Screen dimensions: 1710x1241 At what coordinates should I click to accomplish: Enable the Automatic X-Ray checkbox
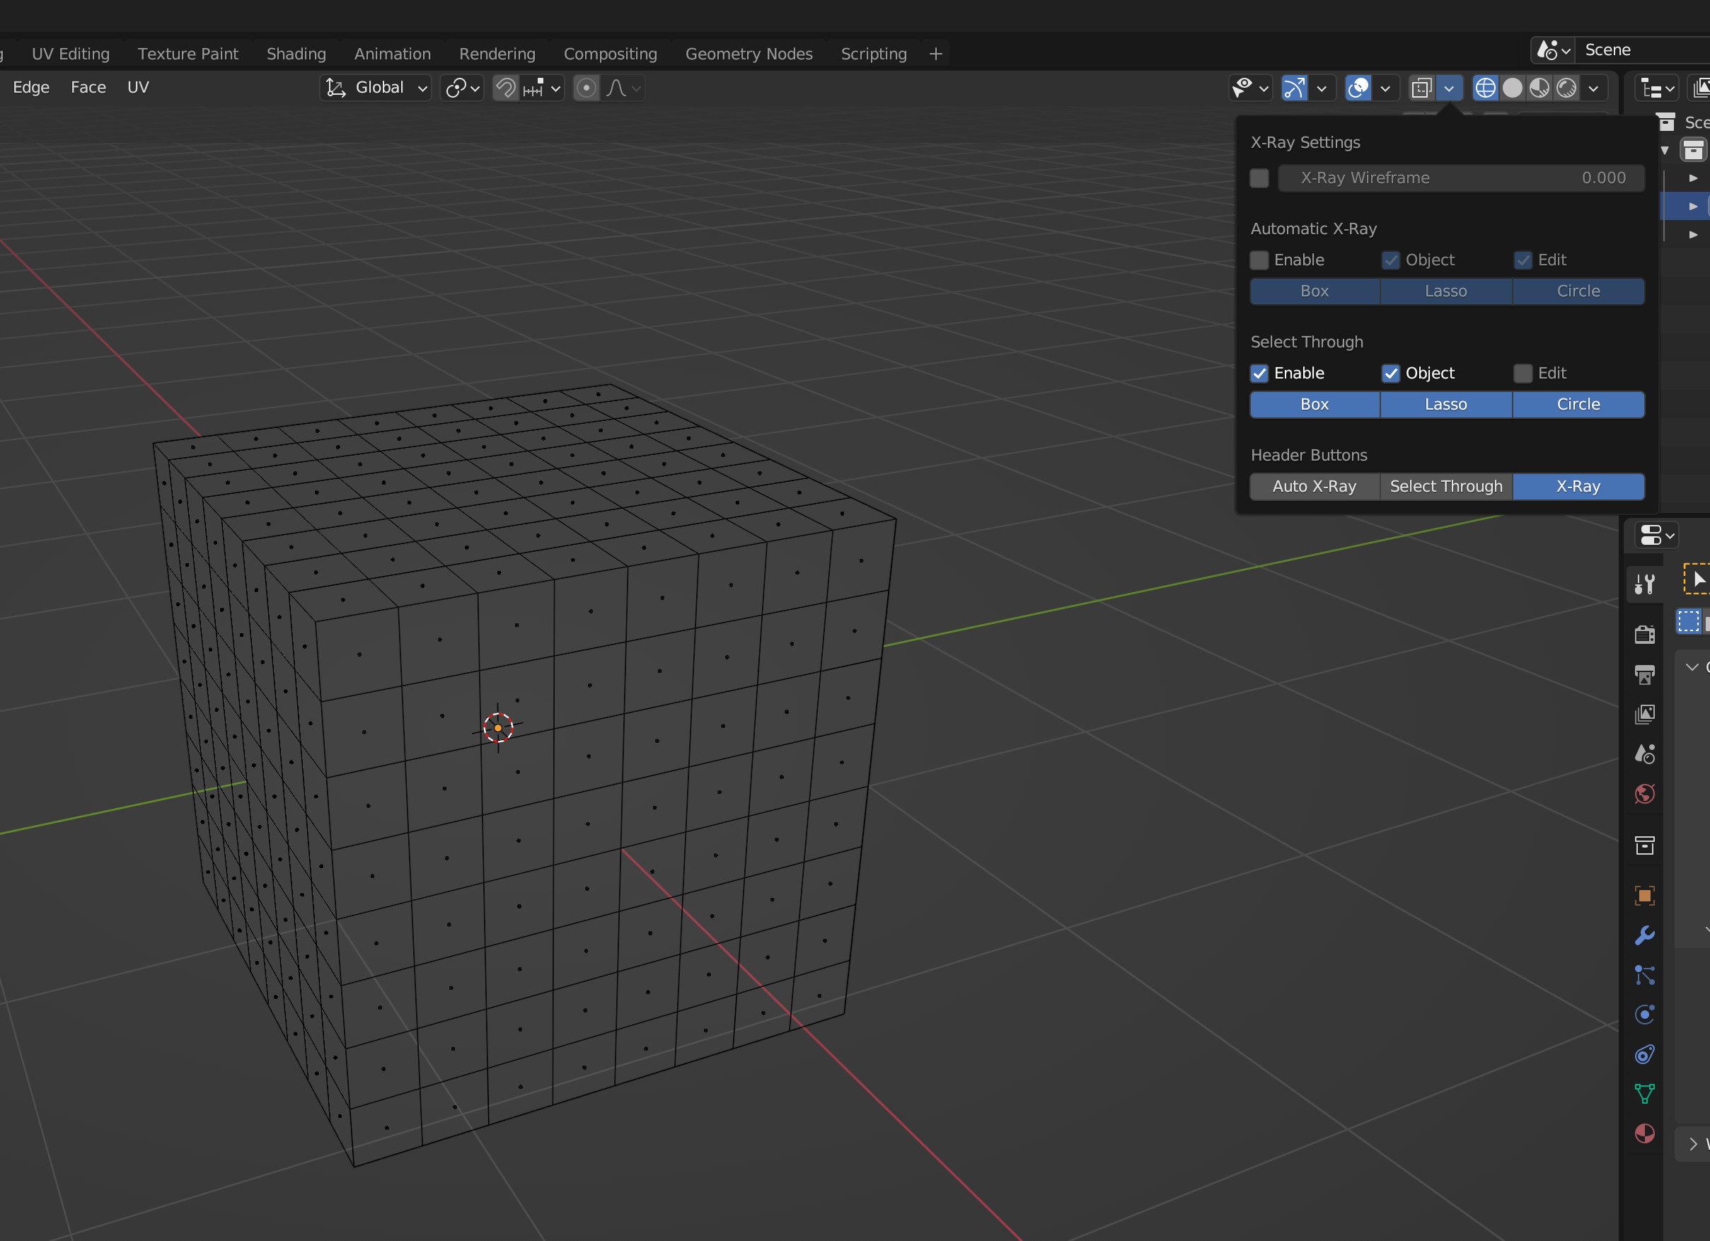[x=1259, y=260]
